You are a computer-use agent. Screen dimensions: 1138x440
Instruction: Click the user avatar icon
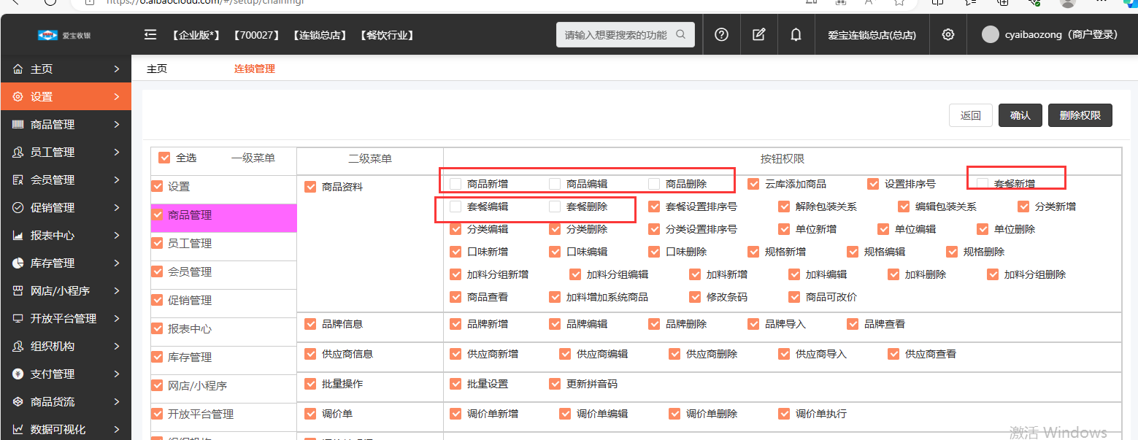(990, 34)
